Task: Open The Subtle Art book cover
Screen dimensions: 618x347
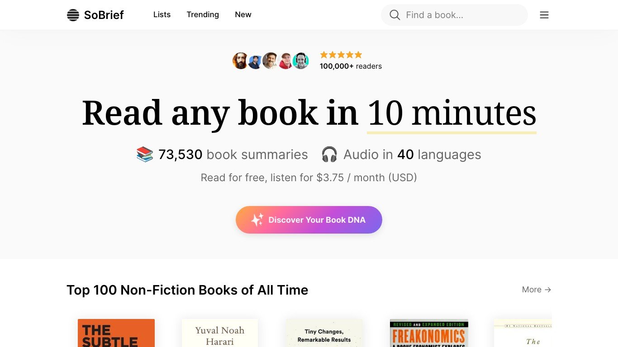Action: pos(116,333)
